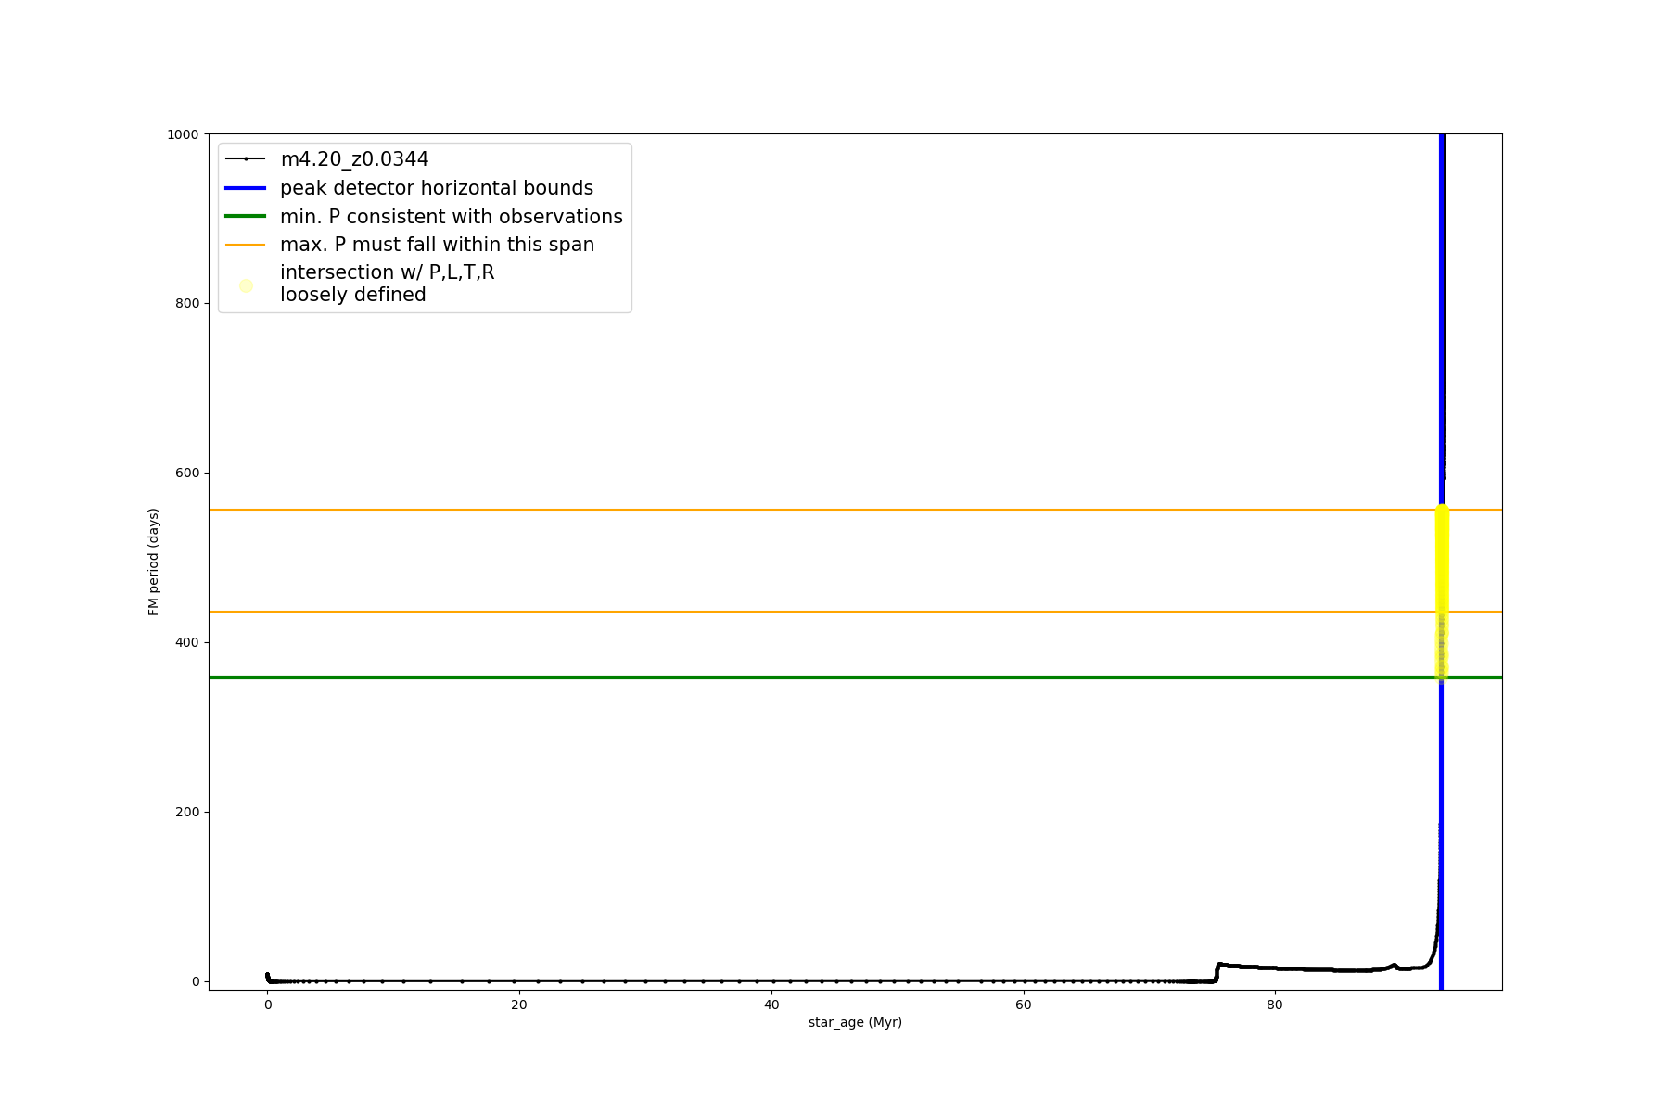Click the 80 tick label on the x-axis

click(x=1275, y=1005)
